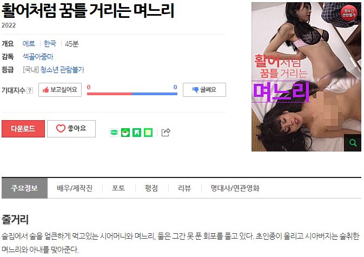This screenshot has width=364, height=257.
Task: Click the blue thumbs-down 글쎄요 button
Action: click(x=204, y=90)
